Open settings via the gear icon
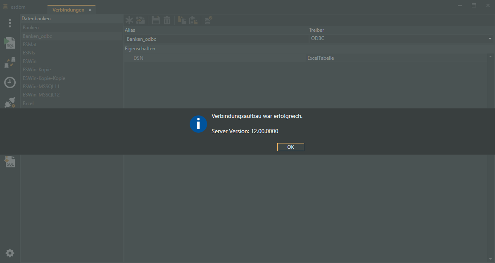Screen dimensions: 495x263 (x=10, y=253)
